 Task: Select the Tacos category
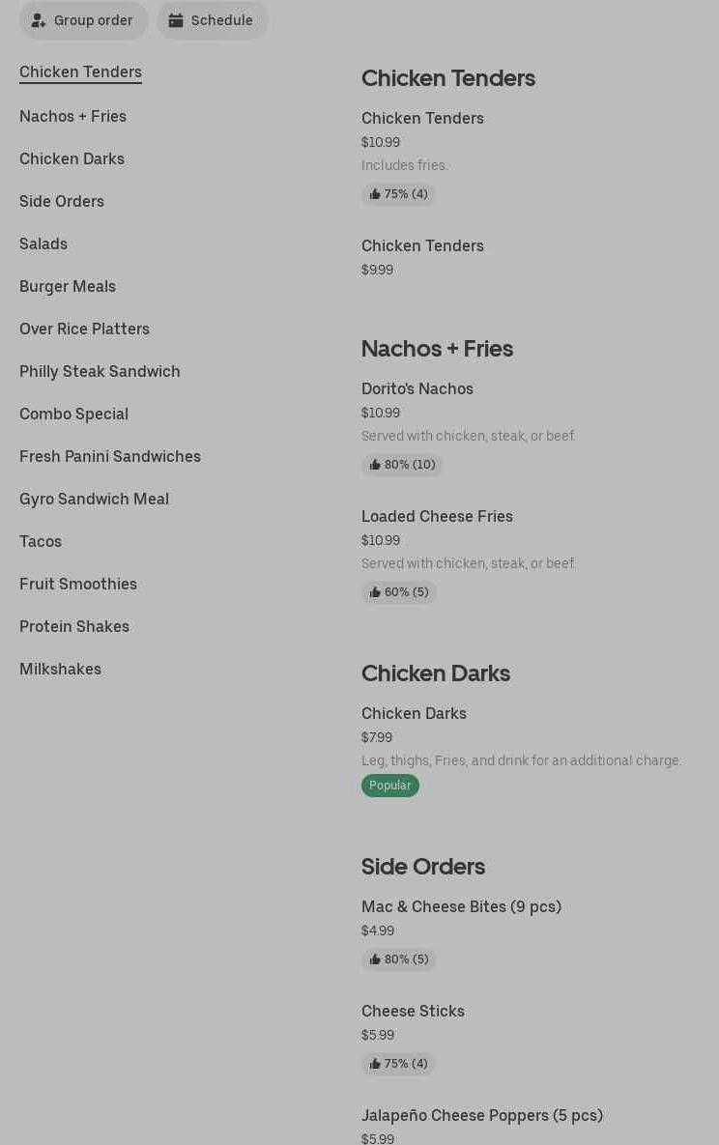coord(41,541)
